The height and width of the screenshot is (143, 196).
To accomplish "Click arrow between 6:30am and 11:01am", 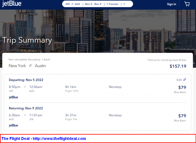I will [x=25, y=115].
